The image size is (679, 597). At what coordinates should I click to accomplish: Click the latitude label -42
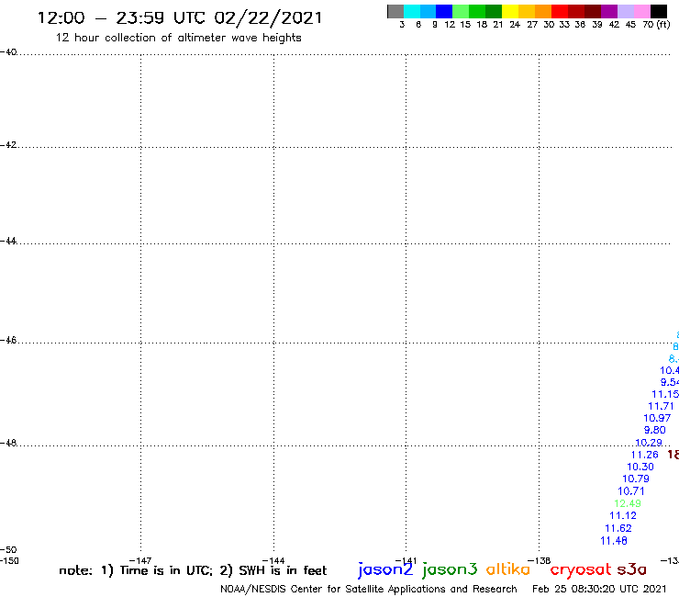click(x=8, y=144)
